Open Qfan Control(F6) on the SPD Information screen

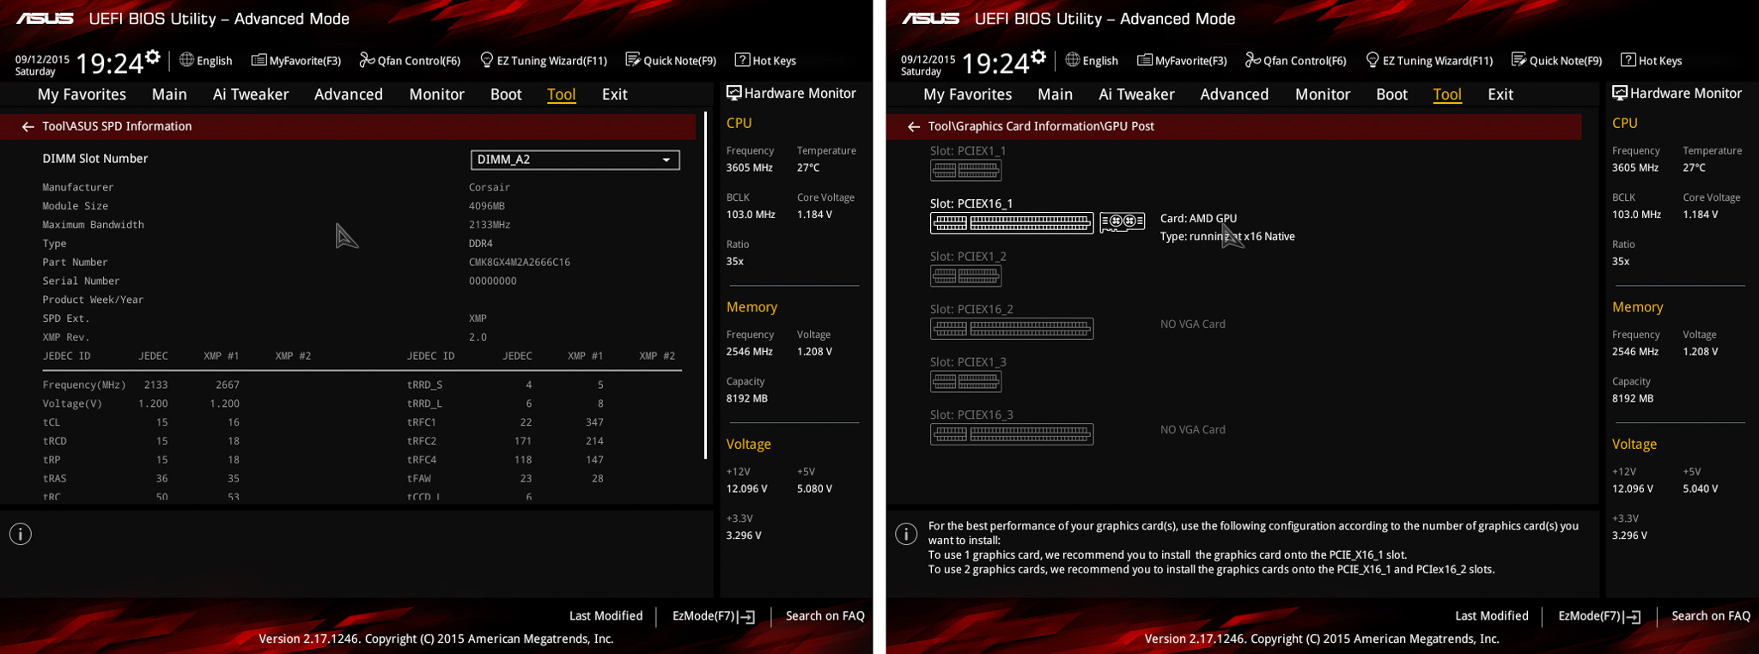pos(410,61)
